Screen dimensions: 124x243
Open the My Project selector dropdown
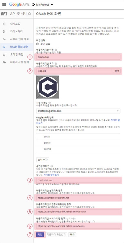(43, 5)
